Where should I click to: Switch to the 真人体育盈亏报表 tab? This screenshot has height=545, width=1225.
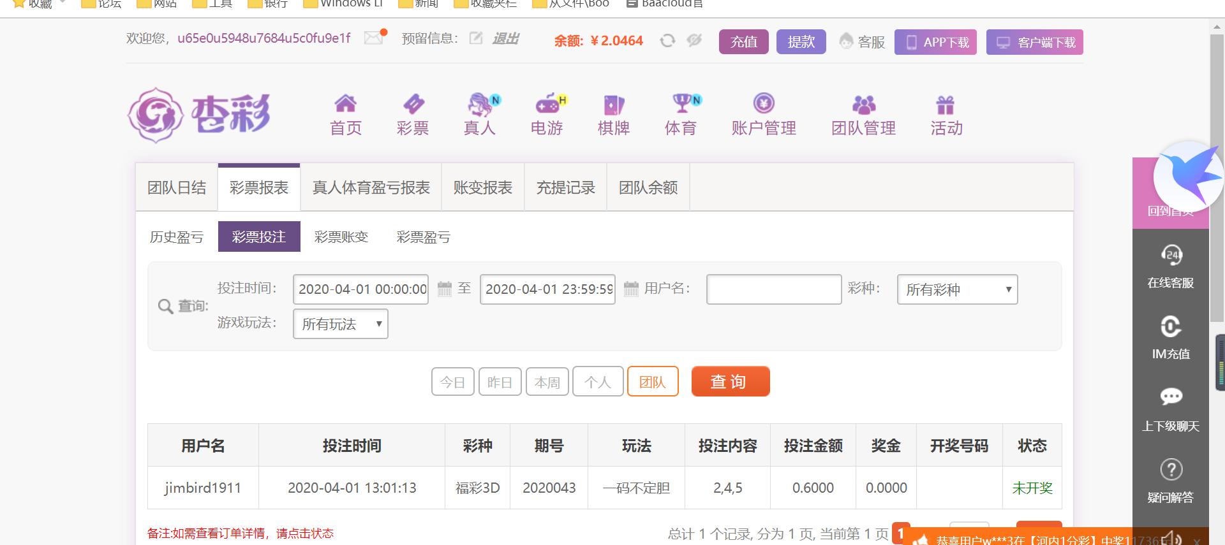(x=371, y=187)
